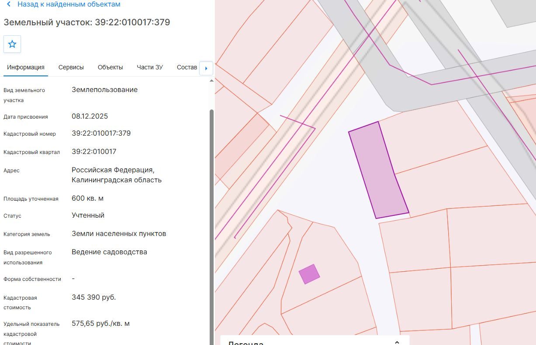Open the Объекты tab
Viewport: 536px width, 345px height.
111,67
